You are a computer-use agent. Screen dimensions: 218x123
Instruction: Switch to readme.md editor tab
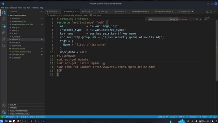[x=186, y=12]
